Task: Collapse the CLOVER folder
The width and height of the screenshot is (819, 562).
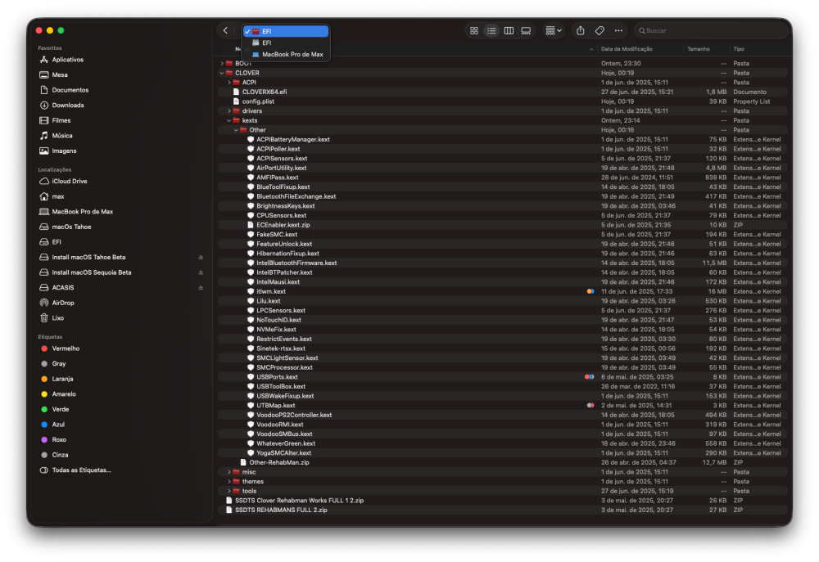Action: tap(222, 73)
